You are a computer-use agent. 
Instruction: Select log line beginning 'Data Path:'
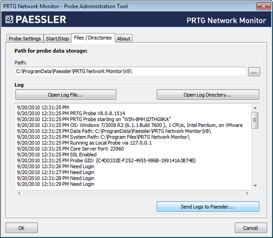pyautogui.click(x=114, y=131)
